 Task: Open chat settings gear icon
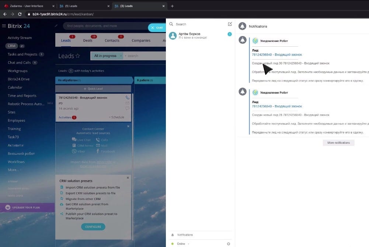click(x=228, y=244)
